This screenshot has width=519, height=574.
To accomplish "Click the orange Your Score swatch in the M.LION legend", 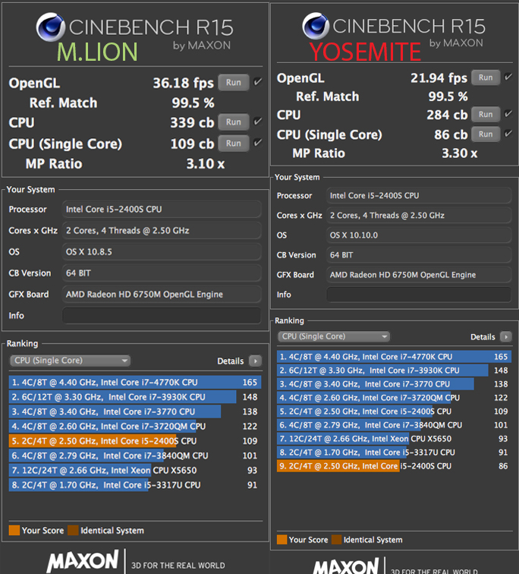I will (14, 531).
